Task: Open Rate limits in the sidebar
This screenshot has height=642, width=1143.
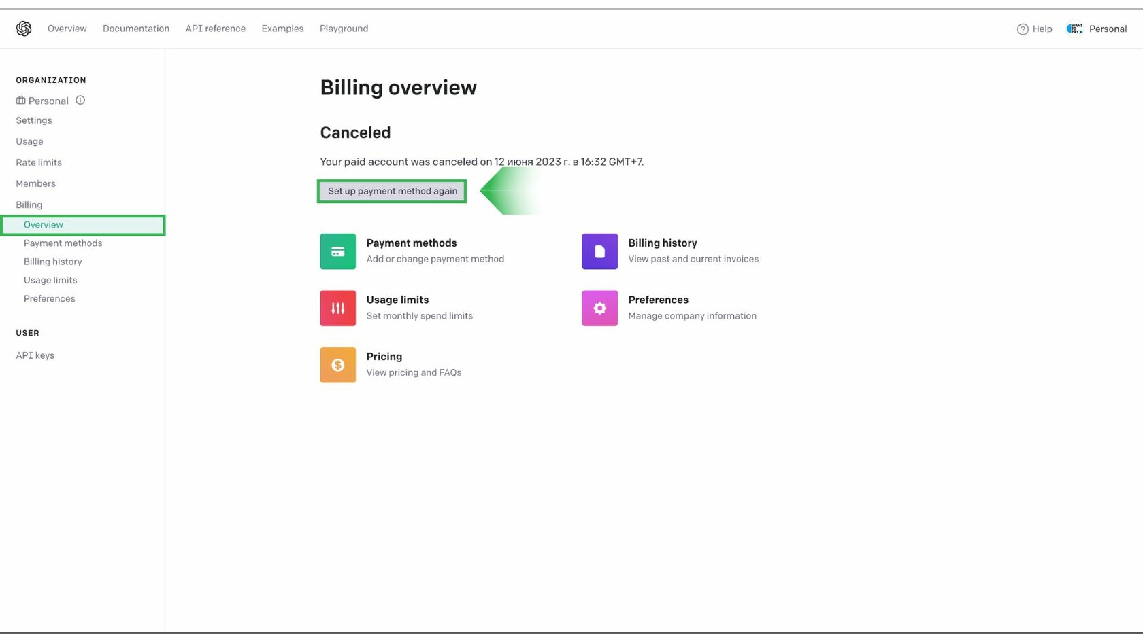Action: click(39, 162)
